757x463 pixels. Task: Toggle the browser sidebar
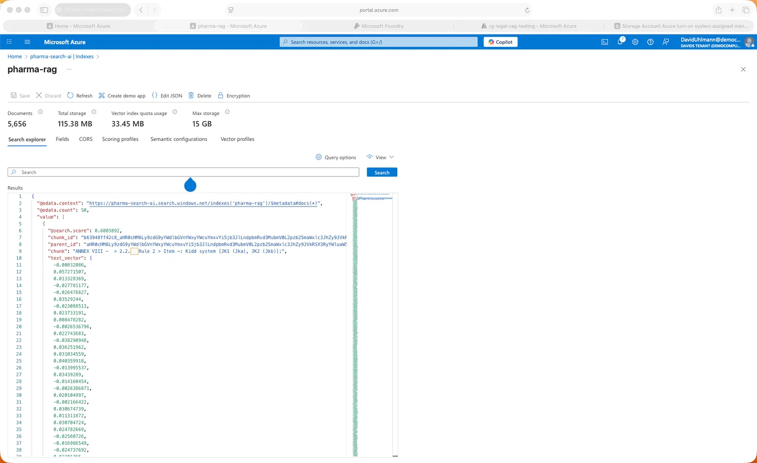point(44,10)
